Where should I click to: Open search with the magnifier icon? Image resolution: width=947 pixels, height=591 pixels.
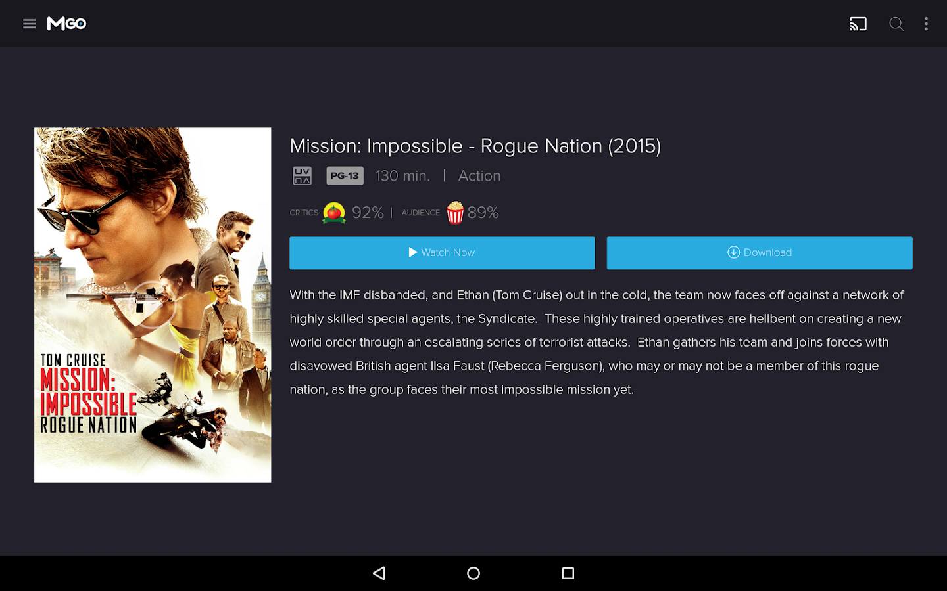tap(896, 24)
